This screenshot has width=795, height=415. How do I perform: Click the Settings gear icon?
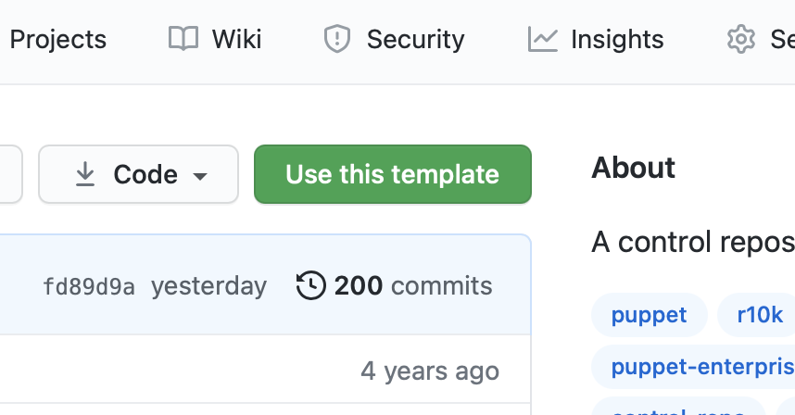pos(740,39)
